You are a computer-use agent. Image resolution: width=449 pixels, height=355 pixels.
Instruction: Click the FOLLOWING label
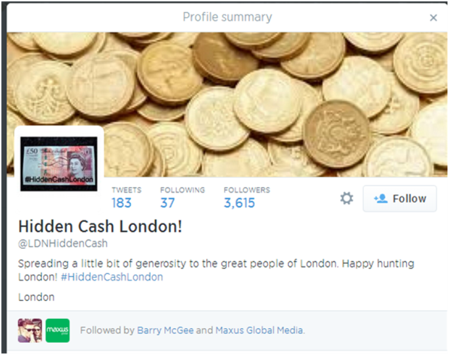pos(182,190)
